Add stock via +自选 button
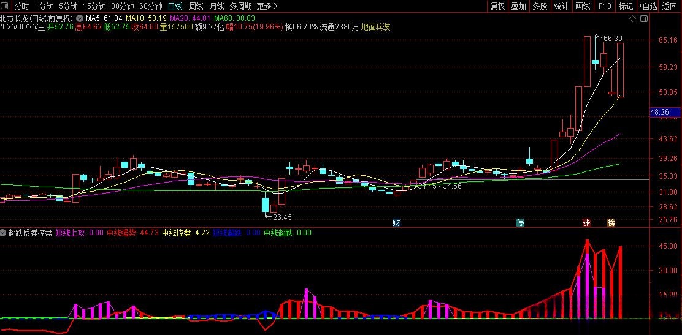682x335 pixels. [x=647, y=6]
